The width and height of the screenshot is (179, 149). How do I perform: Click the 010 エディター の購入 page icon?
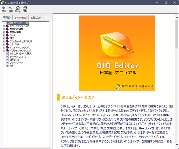[x=8, y=54]
